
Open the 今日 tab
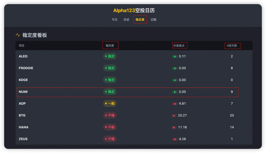(115, 20)
